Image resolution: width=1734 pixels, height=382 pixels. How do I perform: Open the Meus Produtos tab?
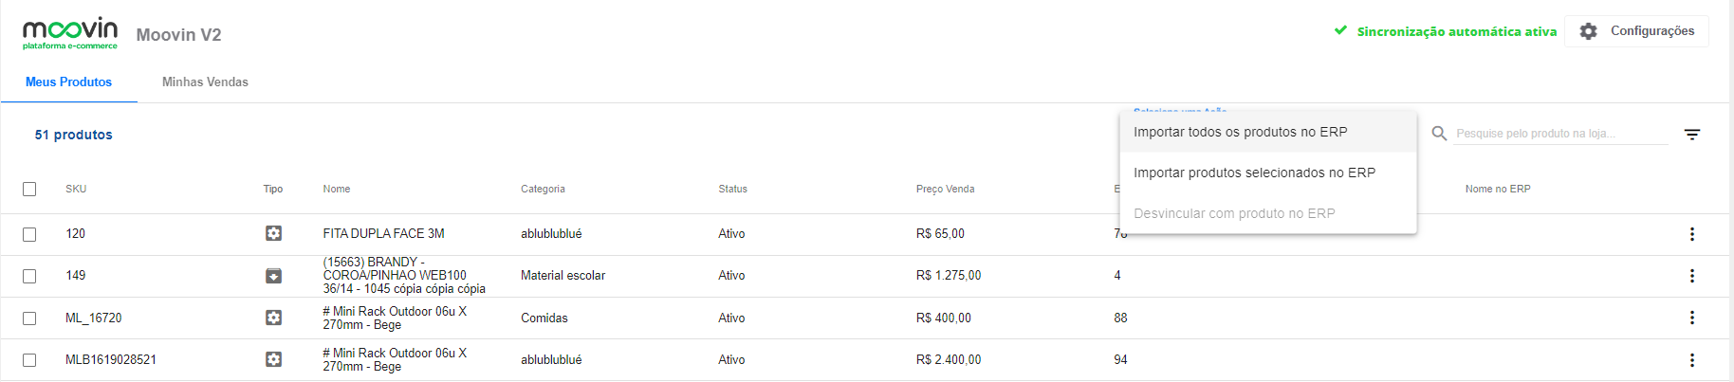pyautogui.click(x=68, y=82)
